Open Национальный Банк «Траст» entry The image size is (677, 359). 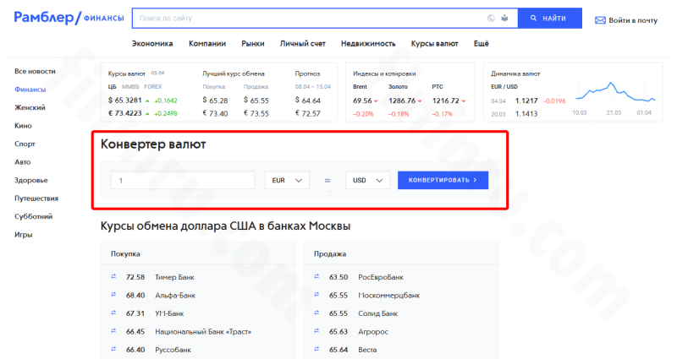(203, 331)
